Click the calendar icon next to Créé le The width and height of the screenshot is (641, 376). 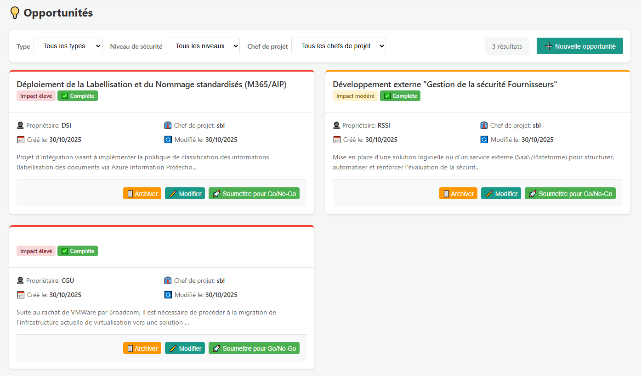[x=19, y=140]
